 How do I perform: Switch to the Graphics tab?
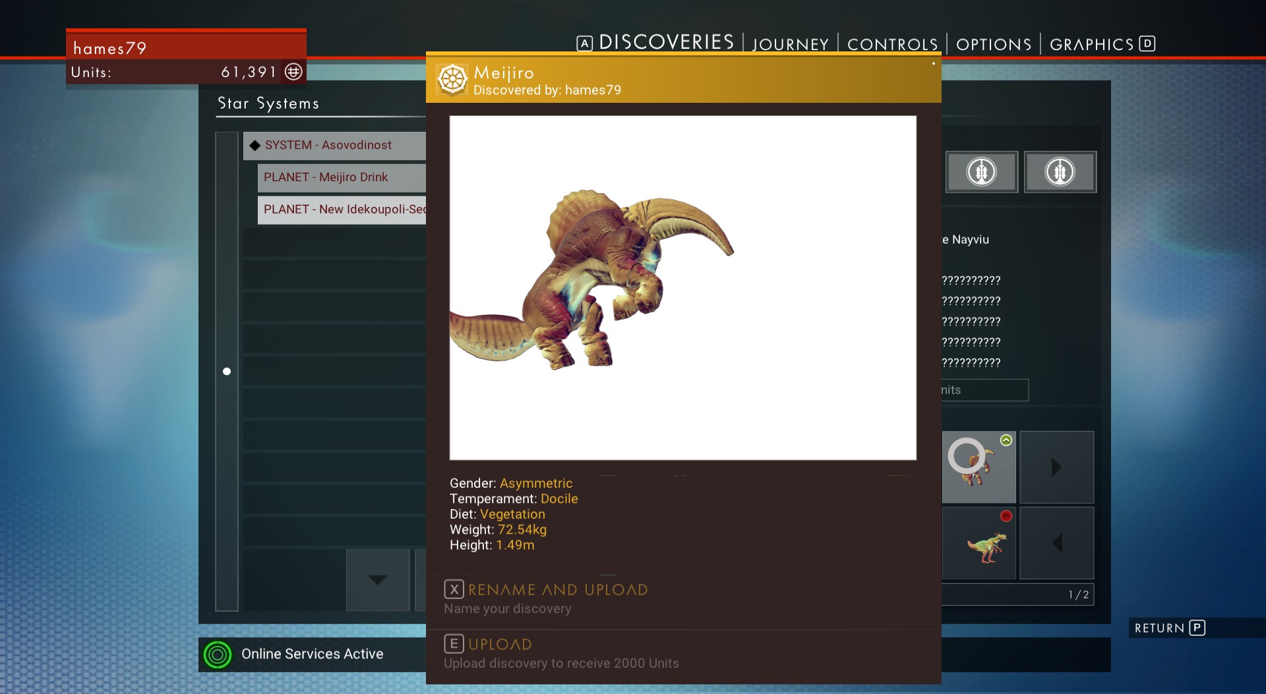click(1091, 44)
